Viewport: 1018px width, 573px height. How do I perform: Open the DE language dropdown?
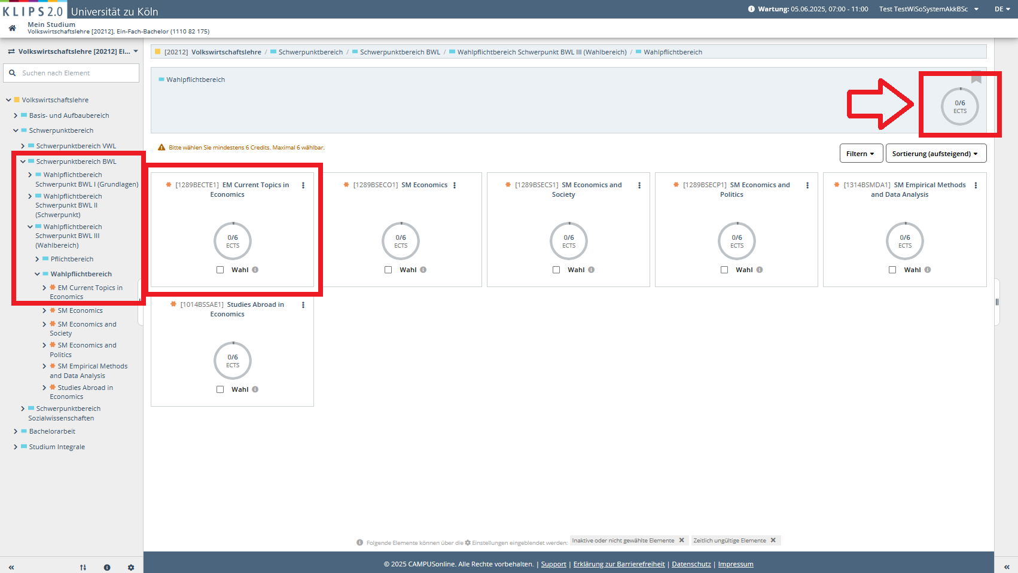click(1002, 9)
